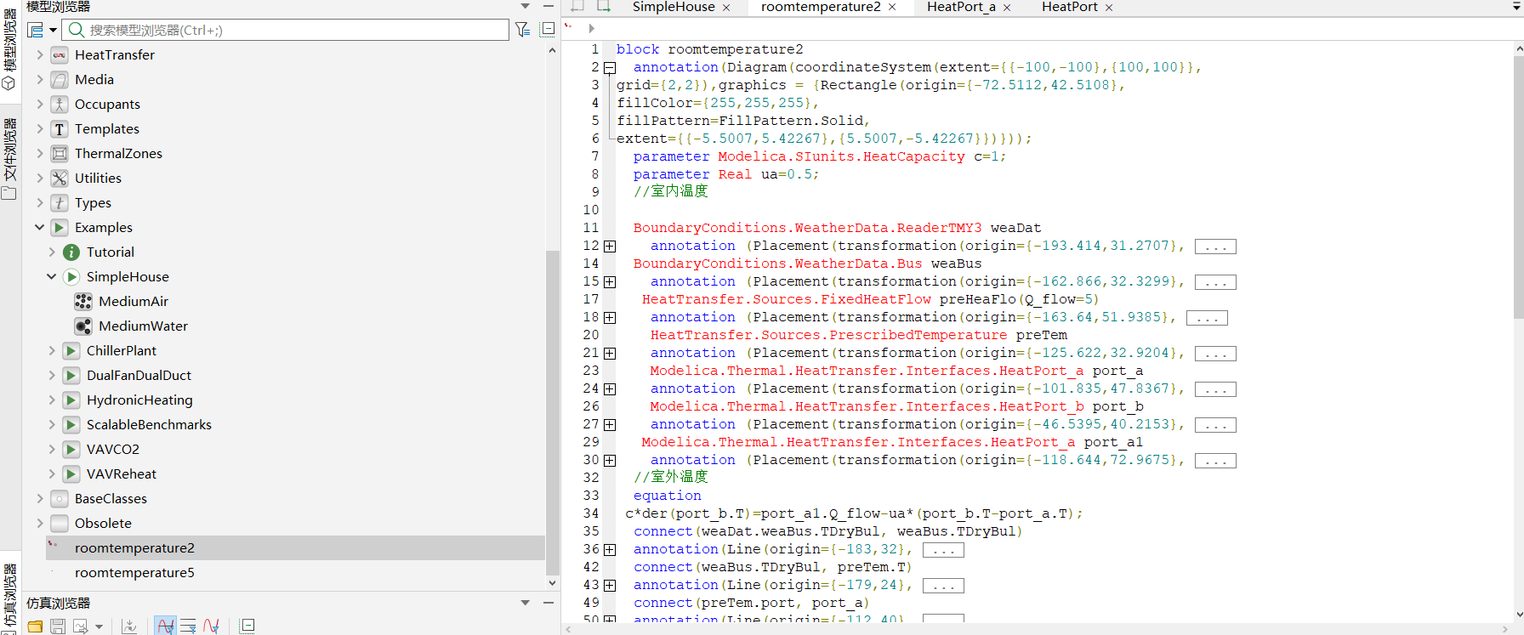Switch to the roomtemperature2 tab
Screen dimensions: 1524x635
(821, 7)
